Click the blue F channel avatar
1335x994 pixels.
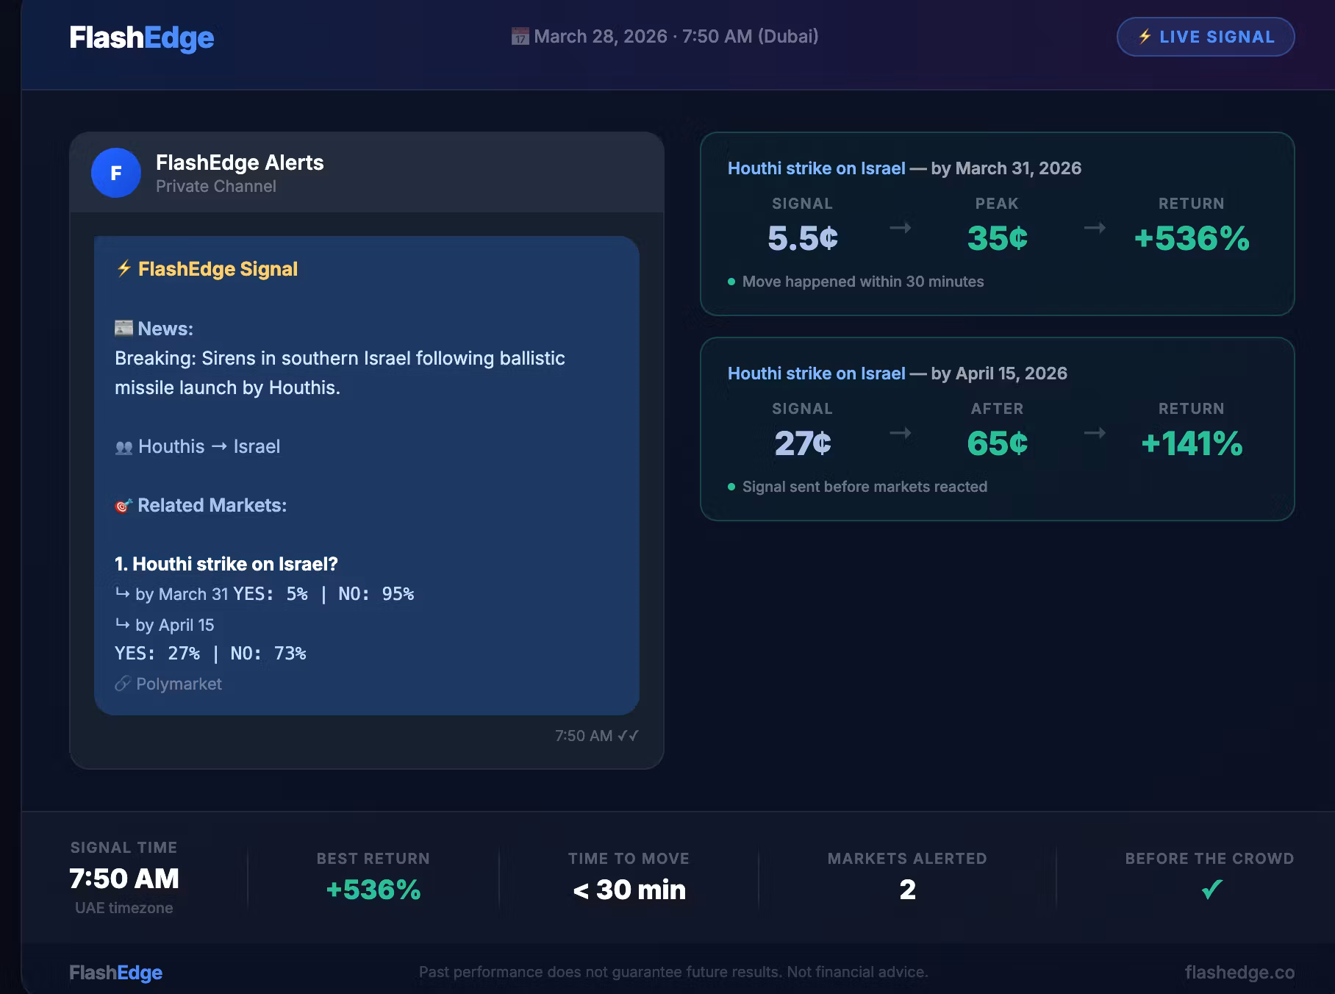(x=115, y=173)
